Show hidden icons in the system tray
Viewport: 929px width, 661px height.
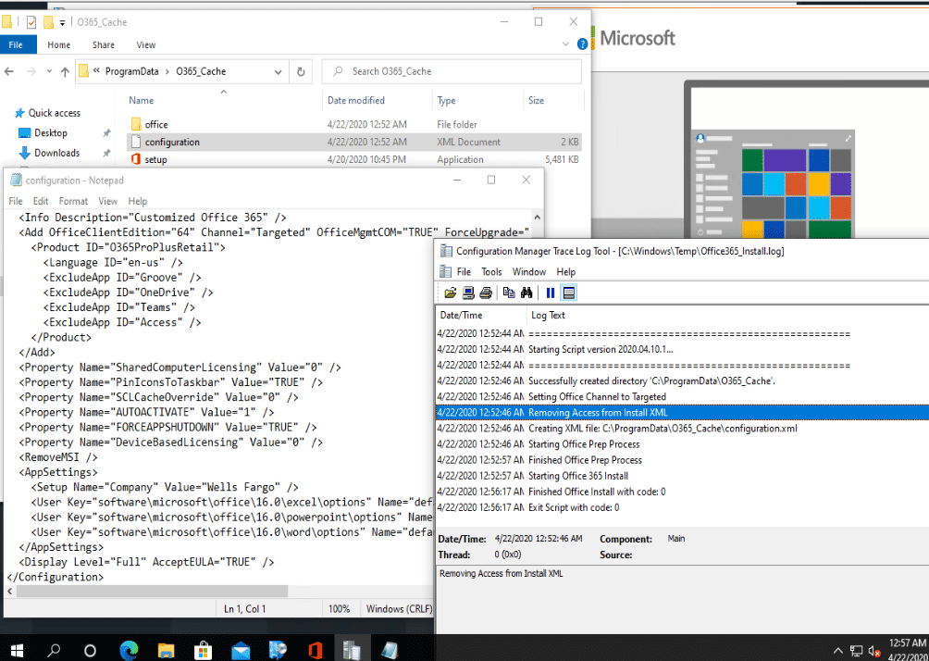(x=836, y=649)
